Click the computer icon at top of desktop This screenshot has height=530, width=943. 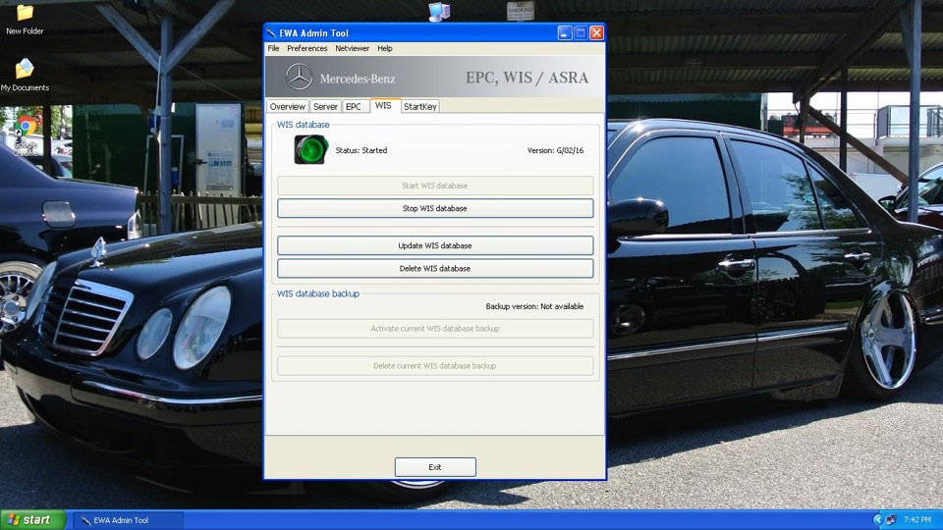click(x=439, y=12)
